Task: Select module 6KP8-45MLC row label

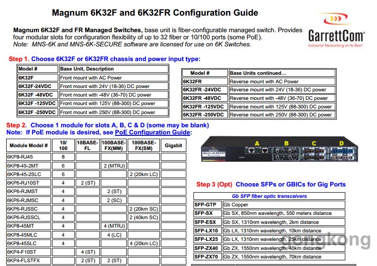Action: pos(28,235)
